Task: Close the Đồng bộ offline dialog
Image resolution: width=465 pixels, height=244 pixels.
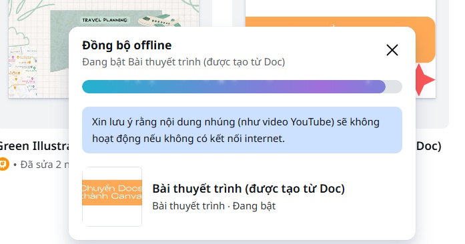Action: tap(392, 50)
